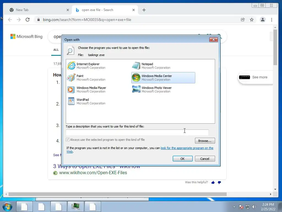This screenshot has width=282, height=212.
Task: Bookmark this page with the star icon
Action: click(x=252, y=20)
